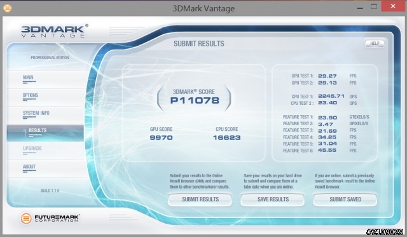Click the Build 1.1.0 label

pos(50,191)
